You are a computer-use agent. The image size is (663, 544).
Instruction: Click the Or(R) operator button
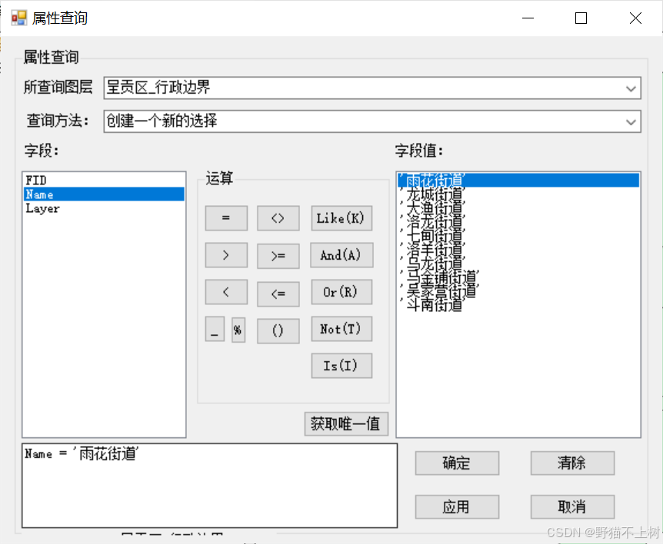(341, 292)
